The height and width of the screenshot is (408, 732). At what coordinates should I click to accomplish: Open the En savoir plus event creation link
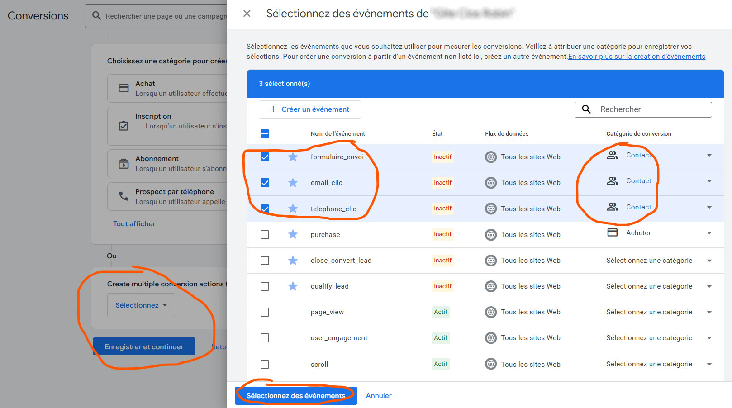pos(637,57)
